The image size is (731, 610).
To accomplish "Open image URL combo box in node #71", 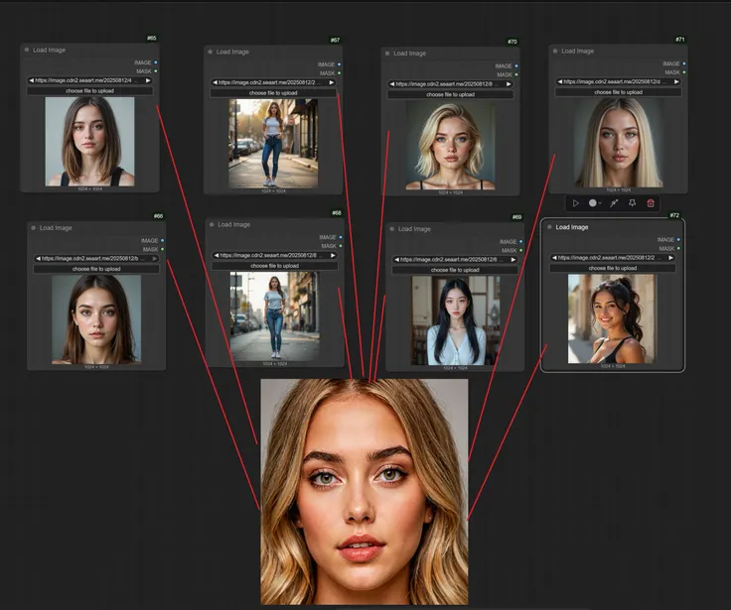I will click(x=617, y=81).
